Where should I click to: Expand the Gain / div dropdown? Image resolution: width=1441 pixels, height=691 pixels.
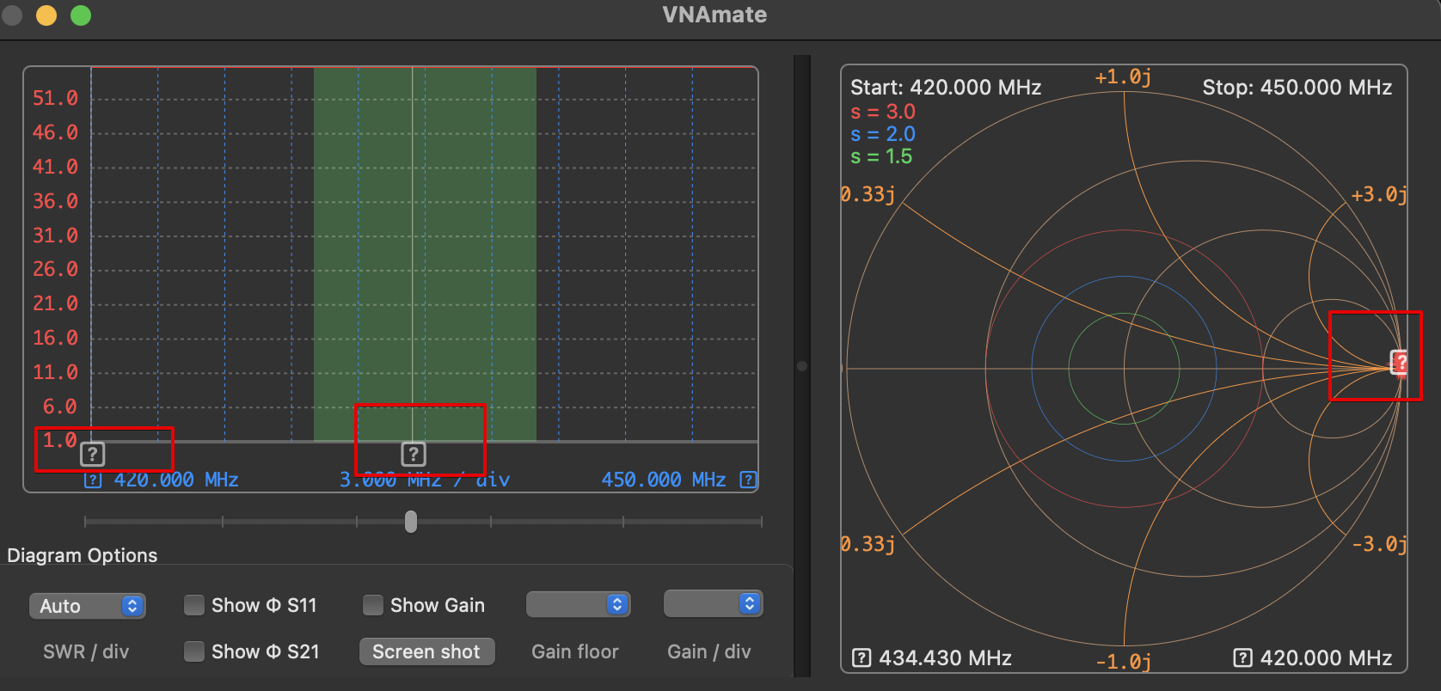point(713,603)
